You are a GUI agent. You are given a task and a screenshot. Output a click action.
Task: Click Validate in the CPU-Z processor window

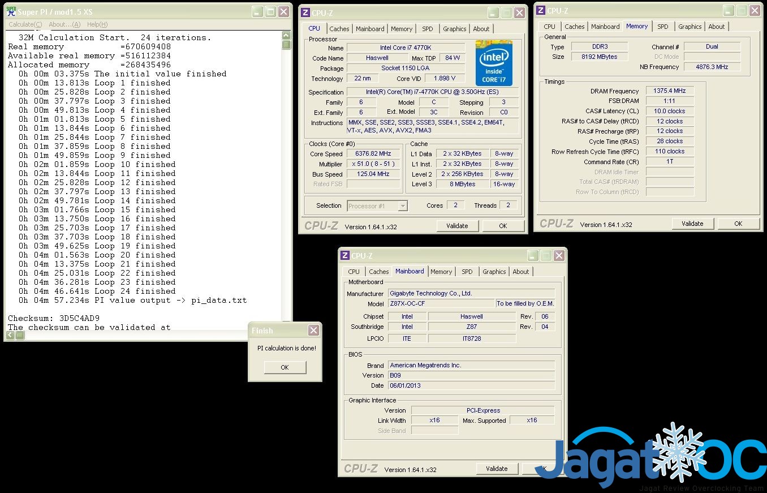point(457,226)
